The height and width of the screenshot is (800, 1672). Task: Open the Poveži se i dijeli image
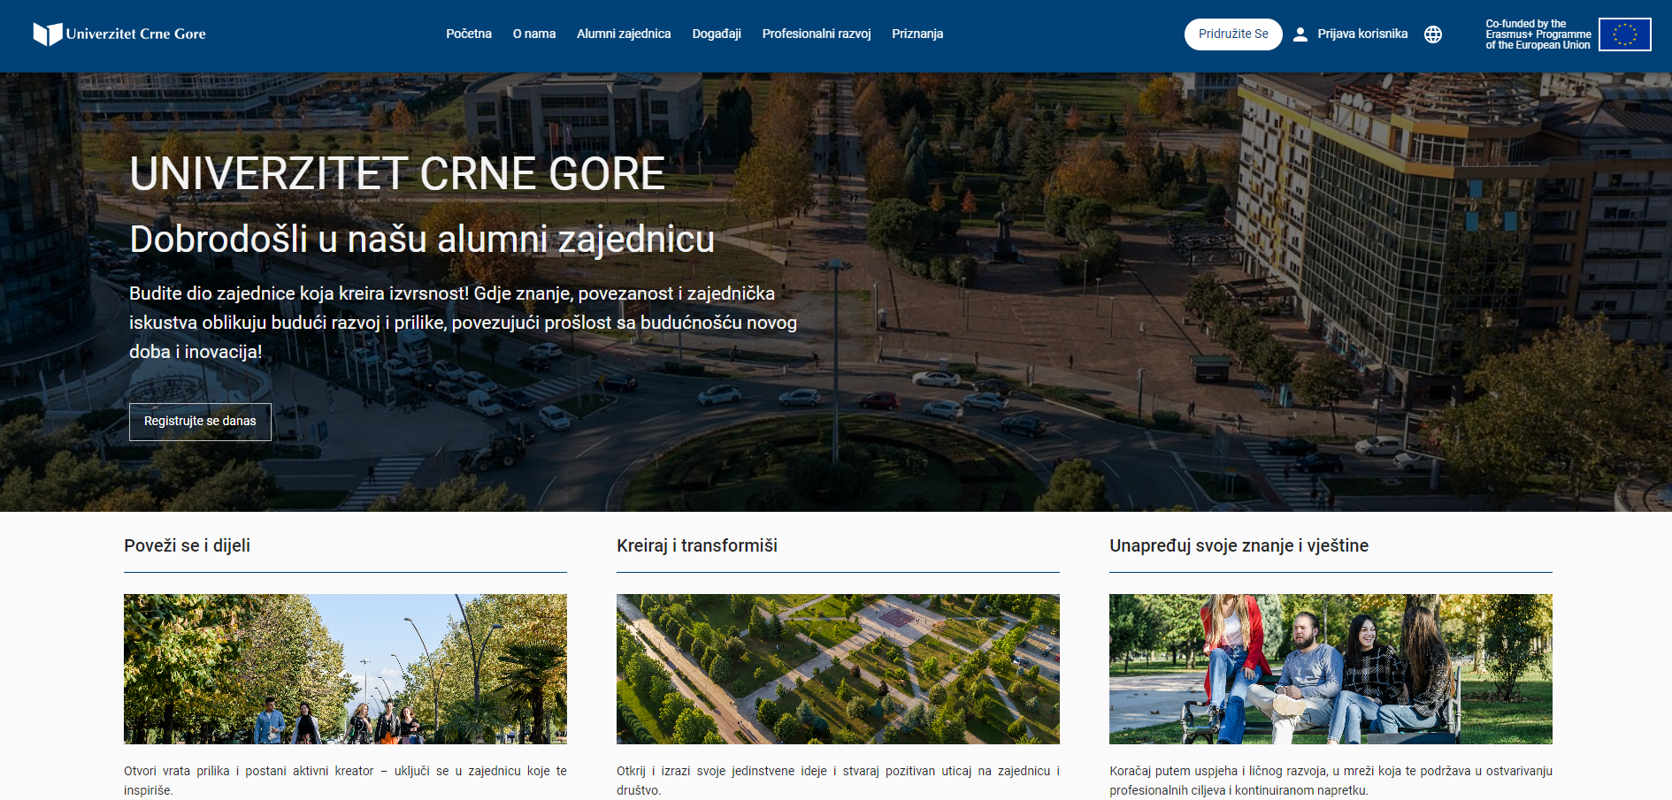tap(345, 669)
